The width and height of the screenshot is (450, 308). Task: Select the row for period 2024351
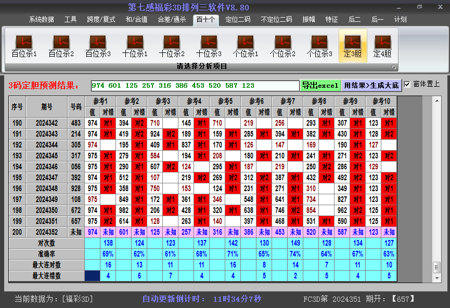(202, 221)
